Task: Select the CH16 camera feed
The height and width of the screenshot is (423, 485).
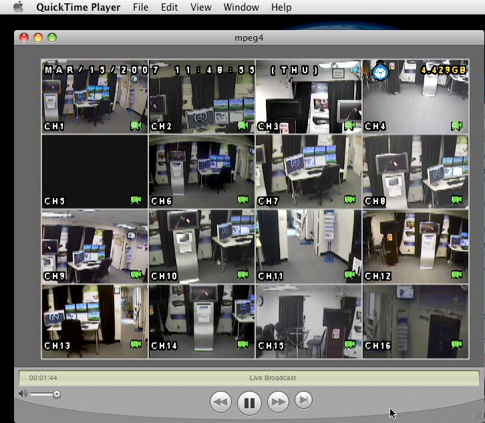Action: [x=416, y=321]
